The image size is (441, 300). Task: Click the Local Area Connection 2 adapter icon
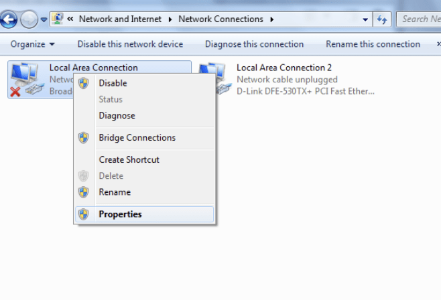pyautogui.click(x=213, y=80)
